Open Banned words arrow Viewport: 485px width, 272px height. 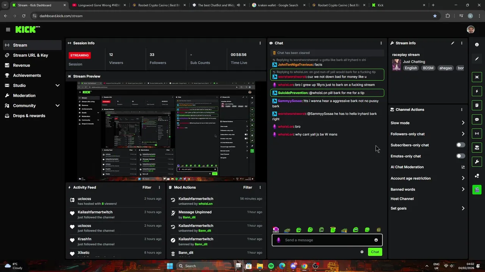pos(463,189)
